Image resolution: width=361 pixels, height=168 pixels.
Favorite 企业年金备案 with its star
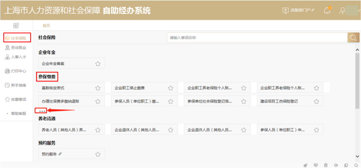[98, 64]
